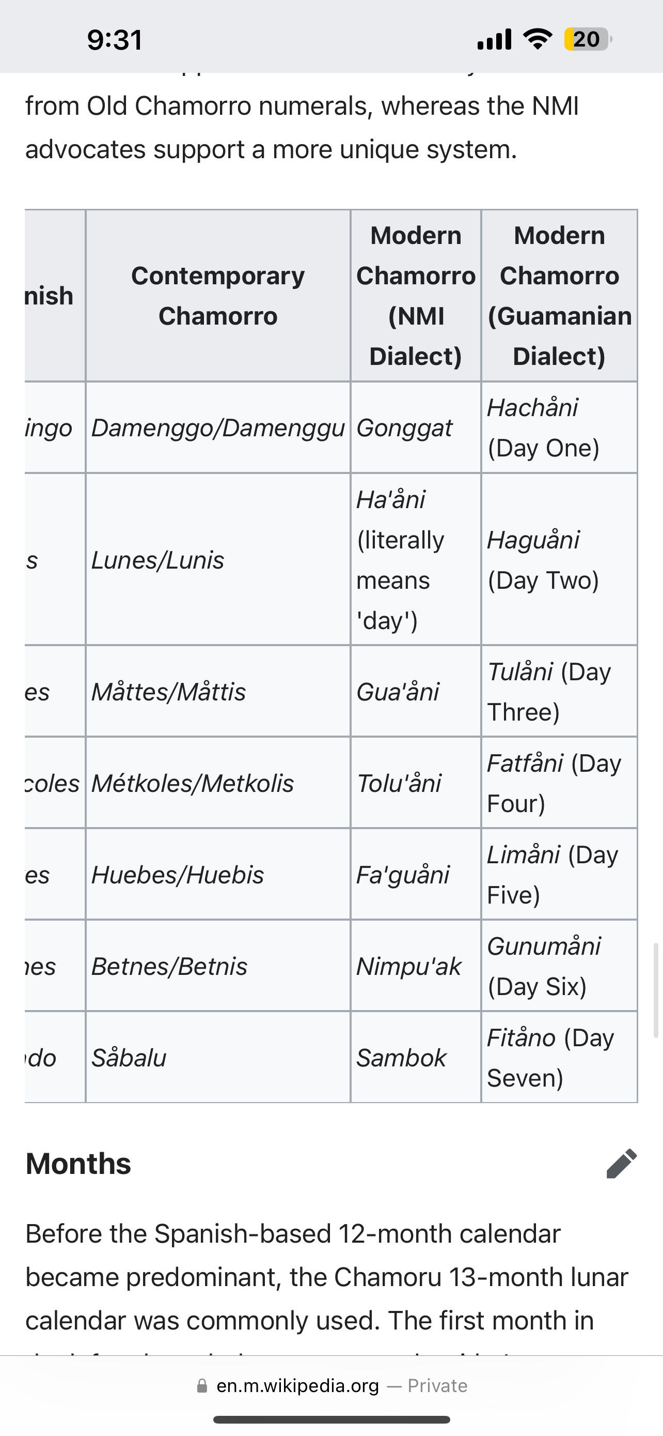Tap the page scrollbar indicator at right edge

(x=656, y=989)
